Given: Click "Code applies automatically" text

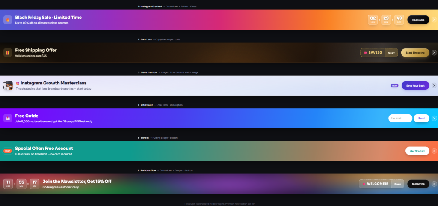Looking at the screenshot, I should click(x=61, y=187).
